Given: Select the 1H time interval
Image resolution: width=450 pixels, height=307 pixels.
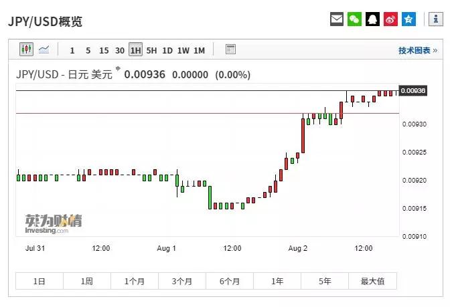Looking at the screenshot, I should click(x=135, y=50).
